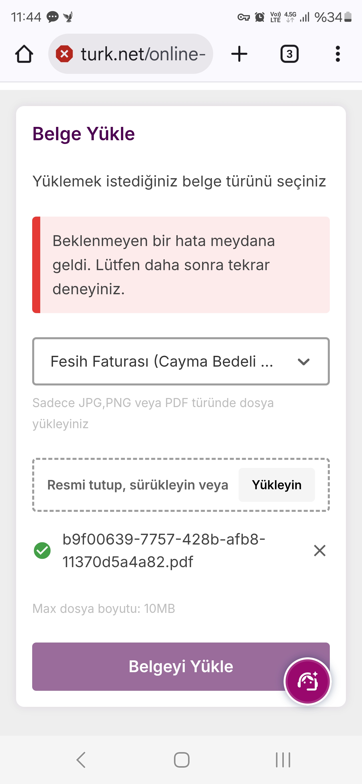Tap the red error message banner
Image resolution: width=362 pixels, height=784 pixels.
181,265
